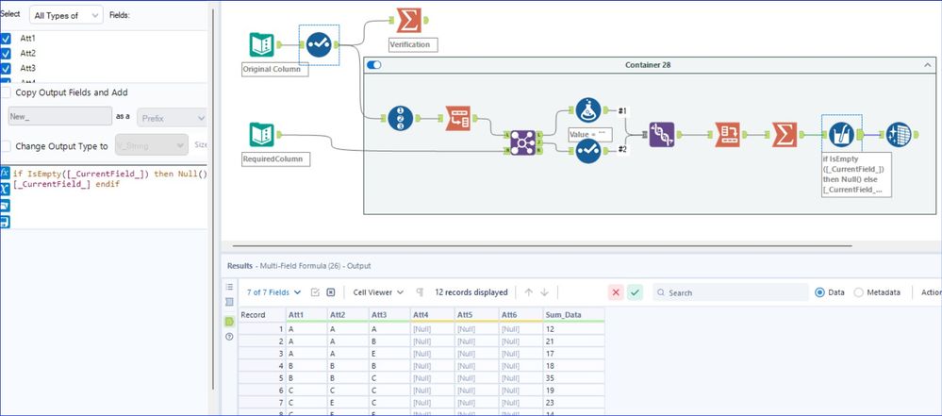This screenshot has width=942, height=416.
Task: Toggle the paragraph whitespace icon in Results
Action: click(x=420, y=292)
